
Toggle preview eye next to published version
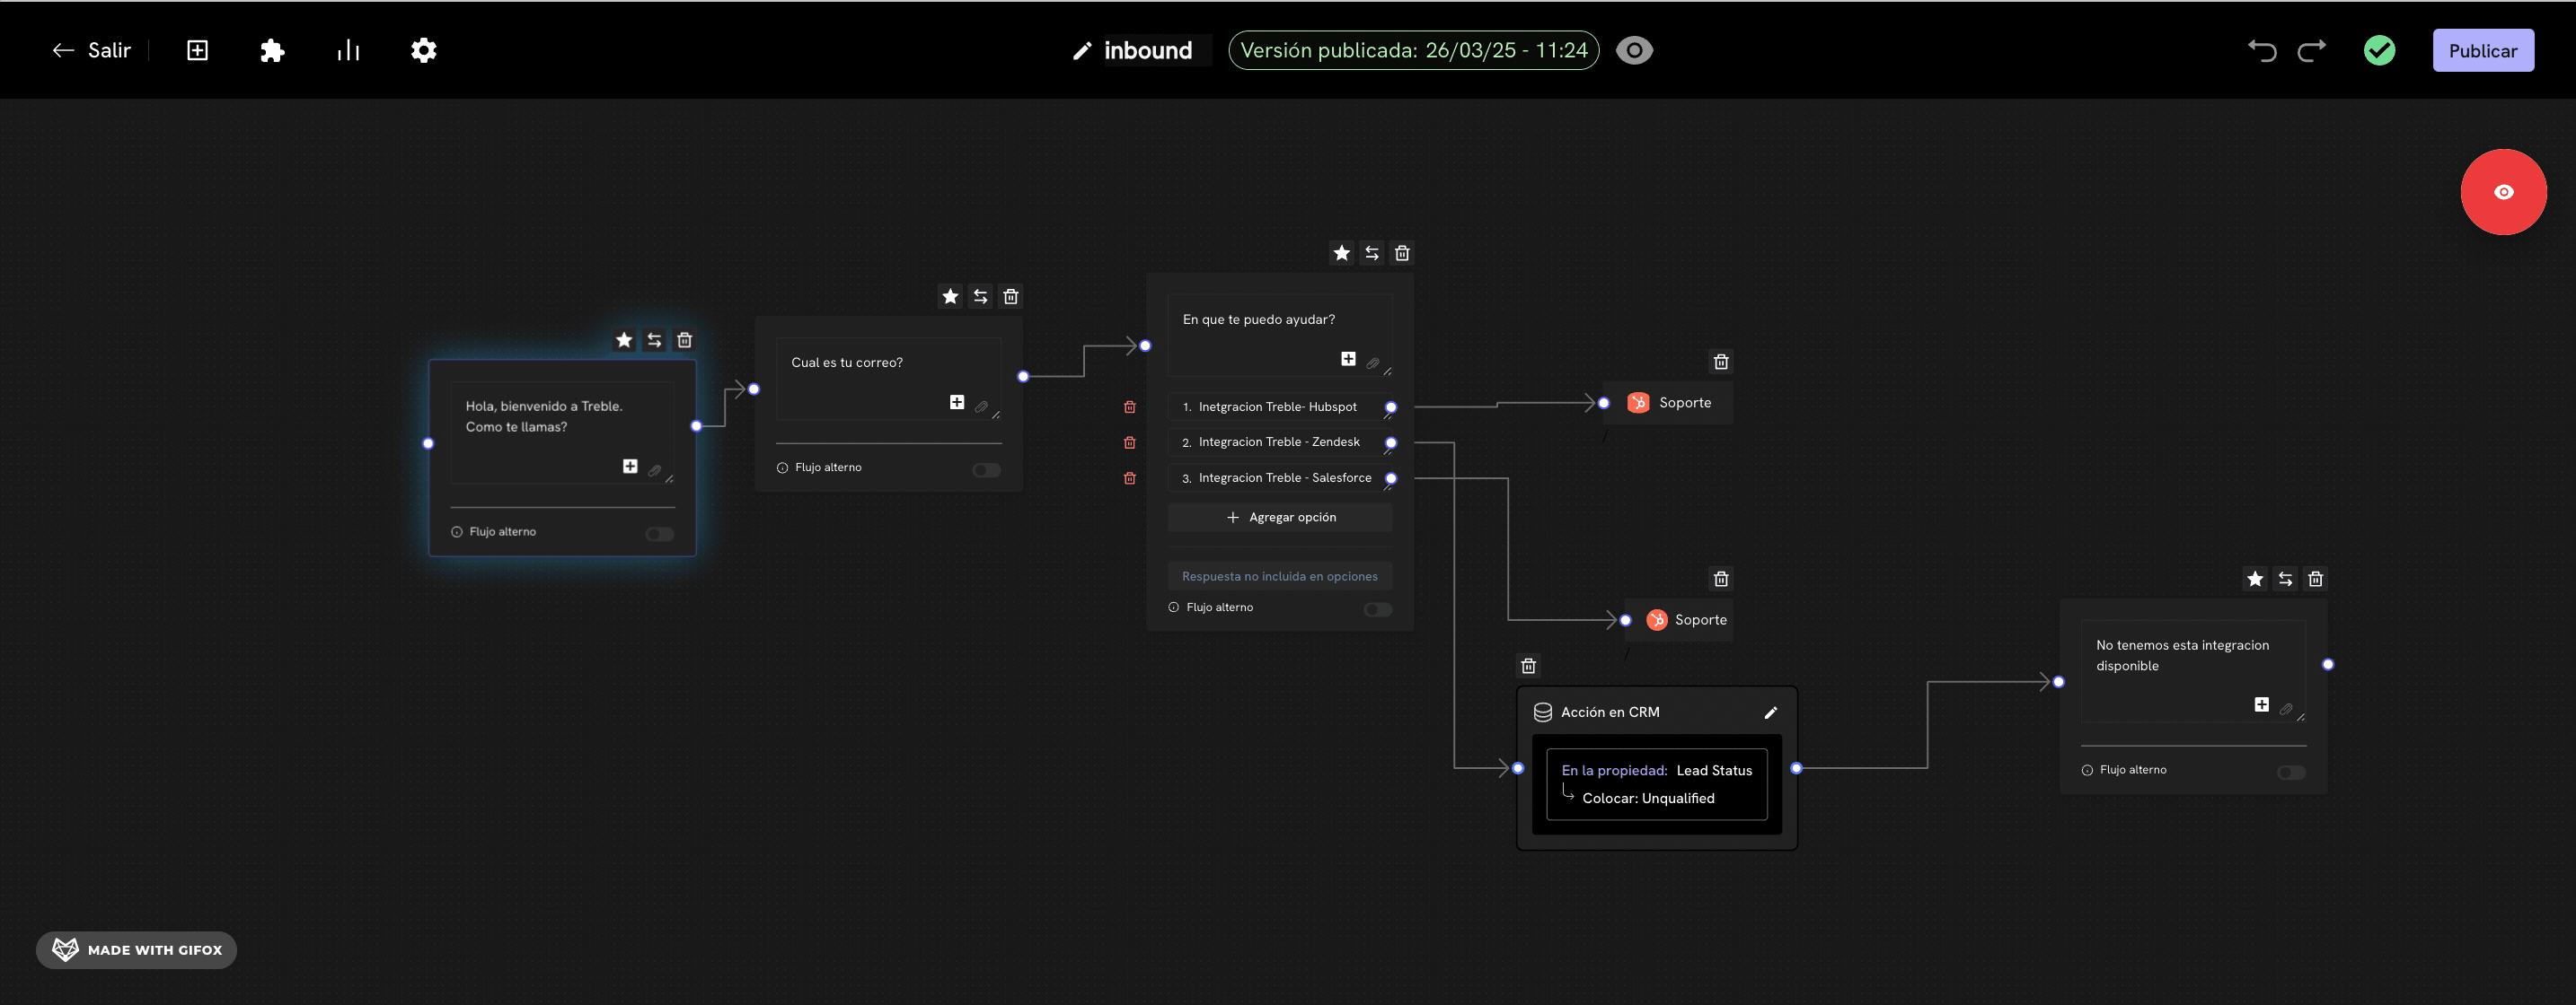[1634, 51]
